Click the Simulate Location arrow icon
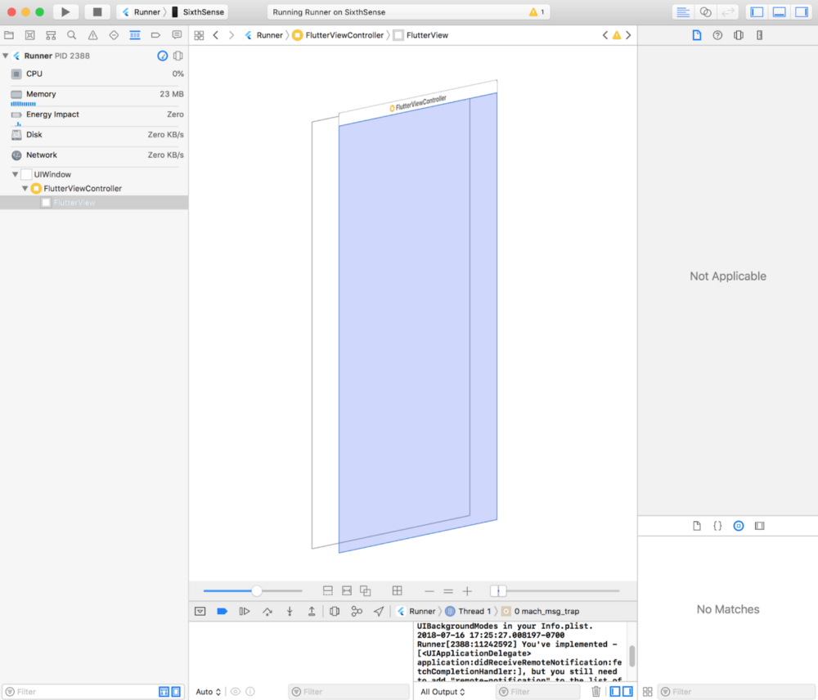 tap(378, 611)
